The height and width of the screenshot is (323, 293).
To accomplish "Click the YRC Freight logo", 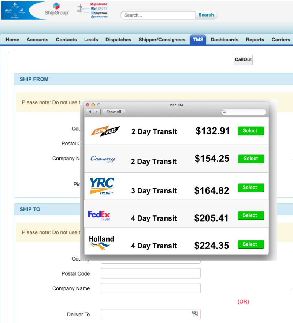I will pyautogui.click(x=102, y=186).
